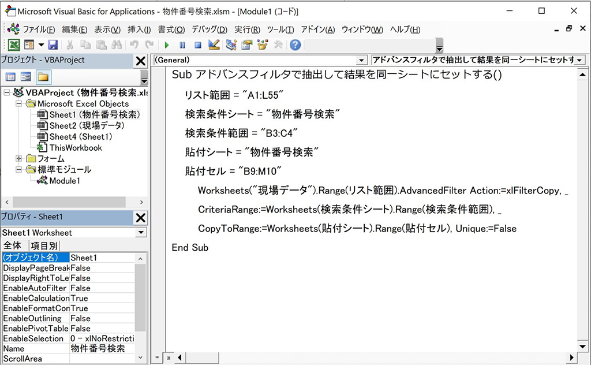Open the デバッグ menu
Image resolution: width=591 pixels, height=365 pixels.
[x=209, y=29]
